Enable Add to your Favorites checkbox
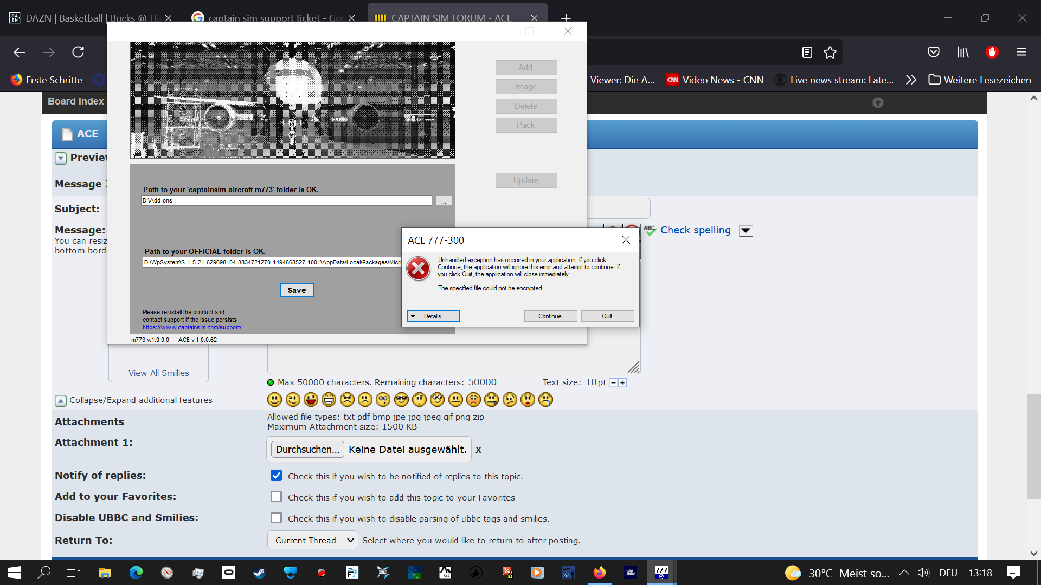The height and width of the screenshot is (585, 1041). [277, 497]
